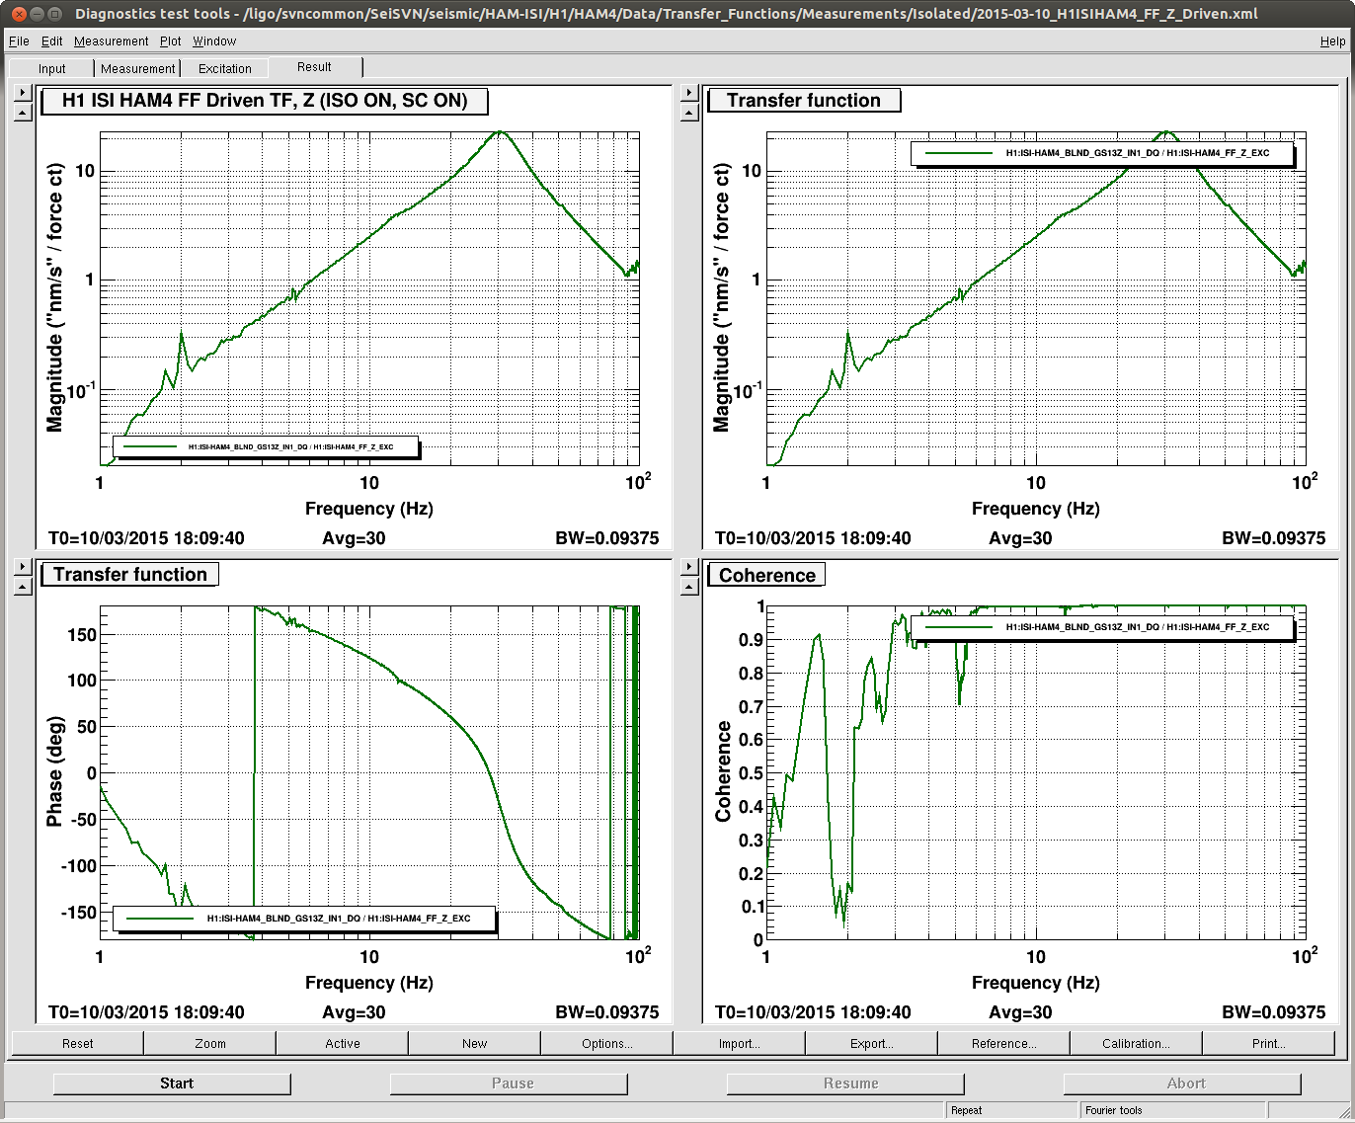Click the Fourier tools status bar field

(1173, 1110)
